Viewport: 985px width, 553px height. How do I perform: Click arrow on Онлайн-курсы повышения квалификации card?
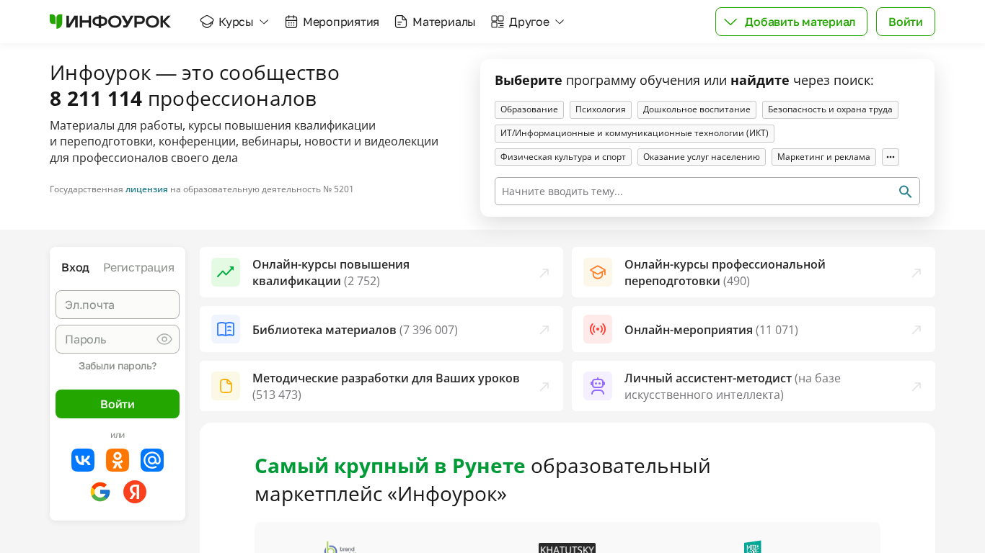coord(544,273)
